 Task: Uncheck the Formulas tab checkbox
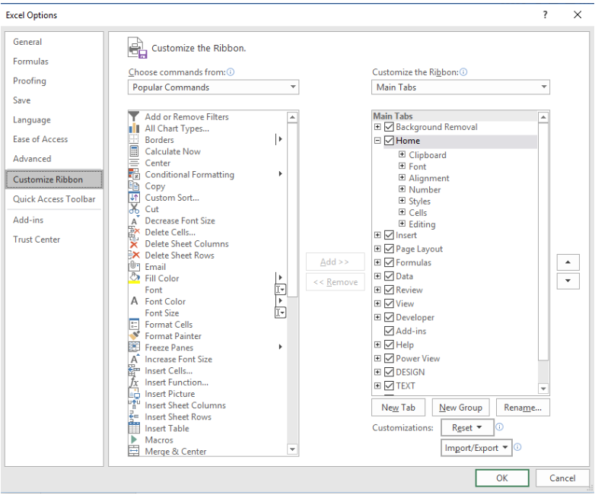point(389,262)
